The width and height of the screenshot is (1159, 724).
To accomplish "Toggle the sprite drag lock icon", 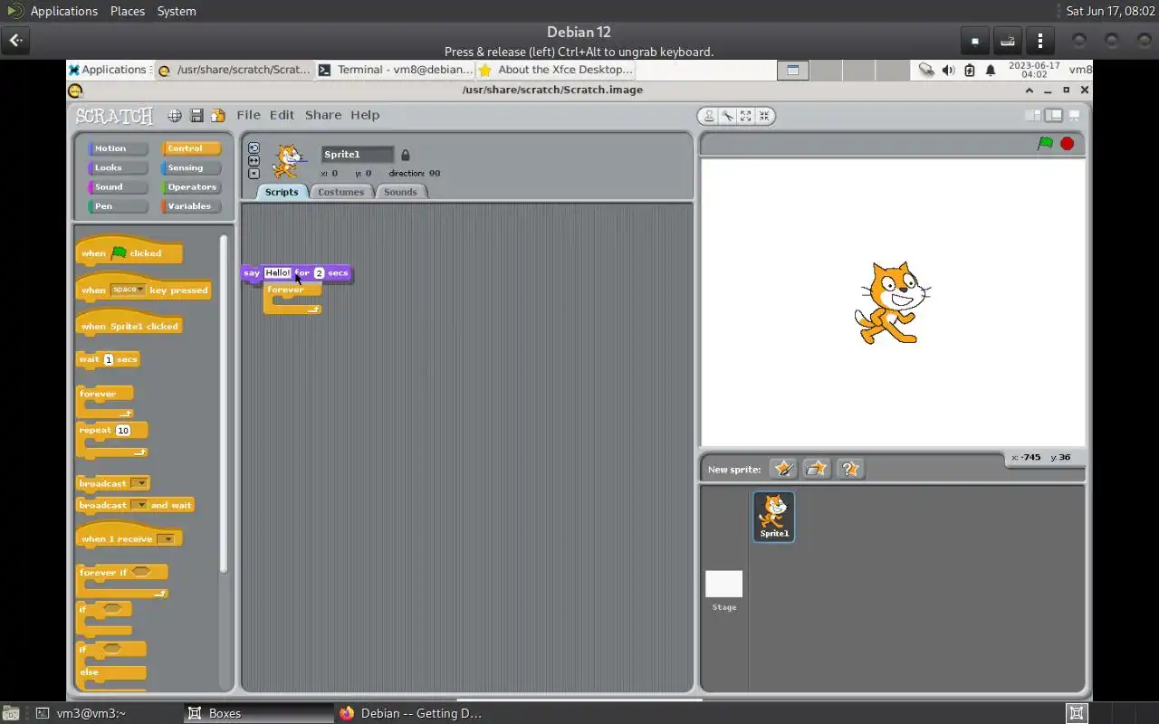I will pyautogui.click(x=405, y=155).
